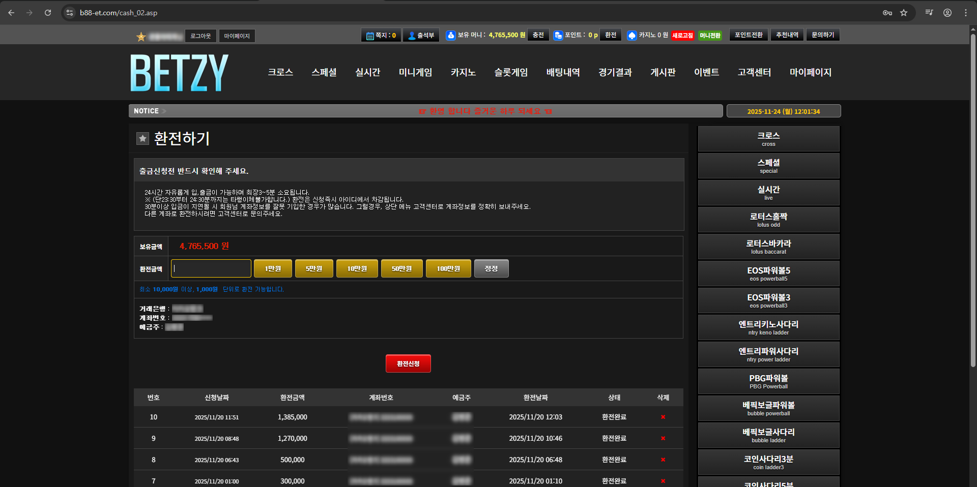Click the browser back arrow
This screenshot has width=977, height=487.
tap(11, 13)
